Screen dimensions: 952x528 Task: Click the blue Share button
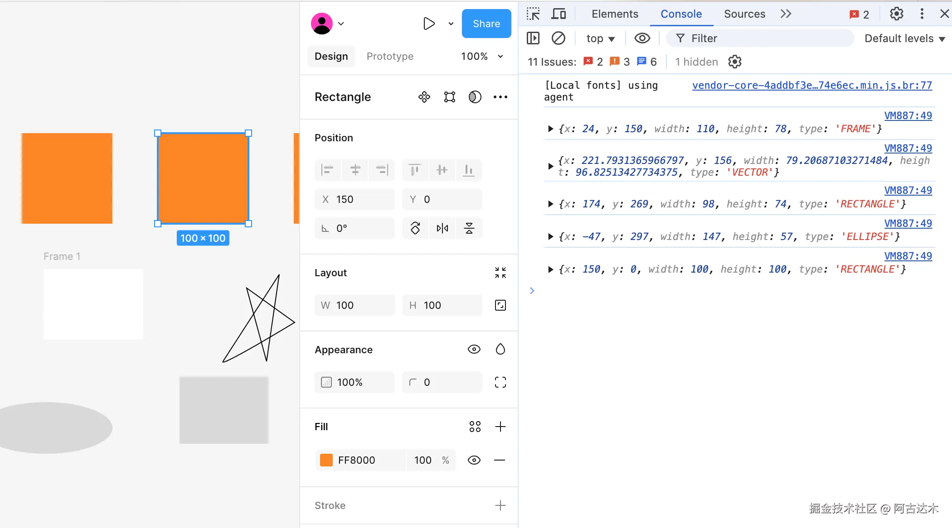pos(486,24)
